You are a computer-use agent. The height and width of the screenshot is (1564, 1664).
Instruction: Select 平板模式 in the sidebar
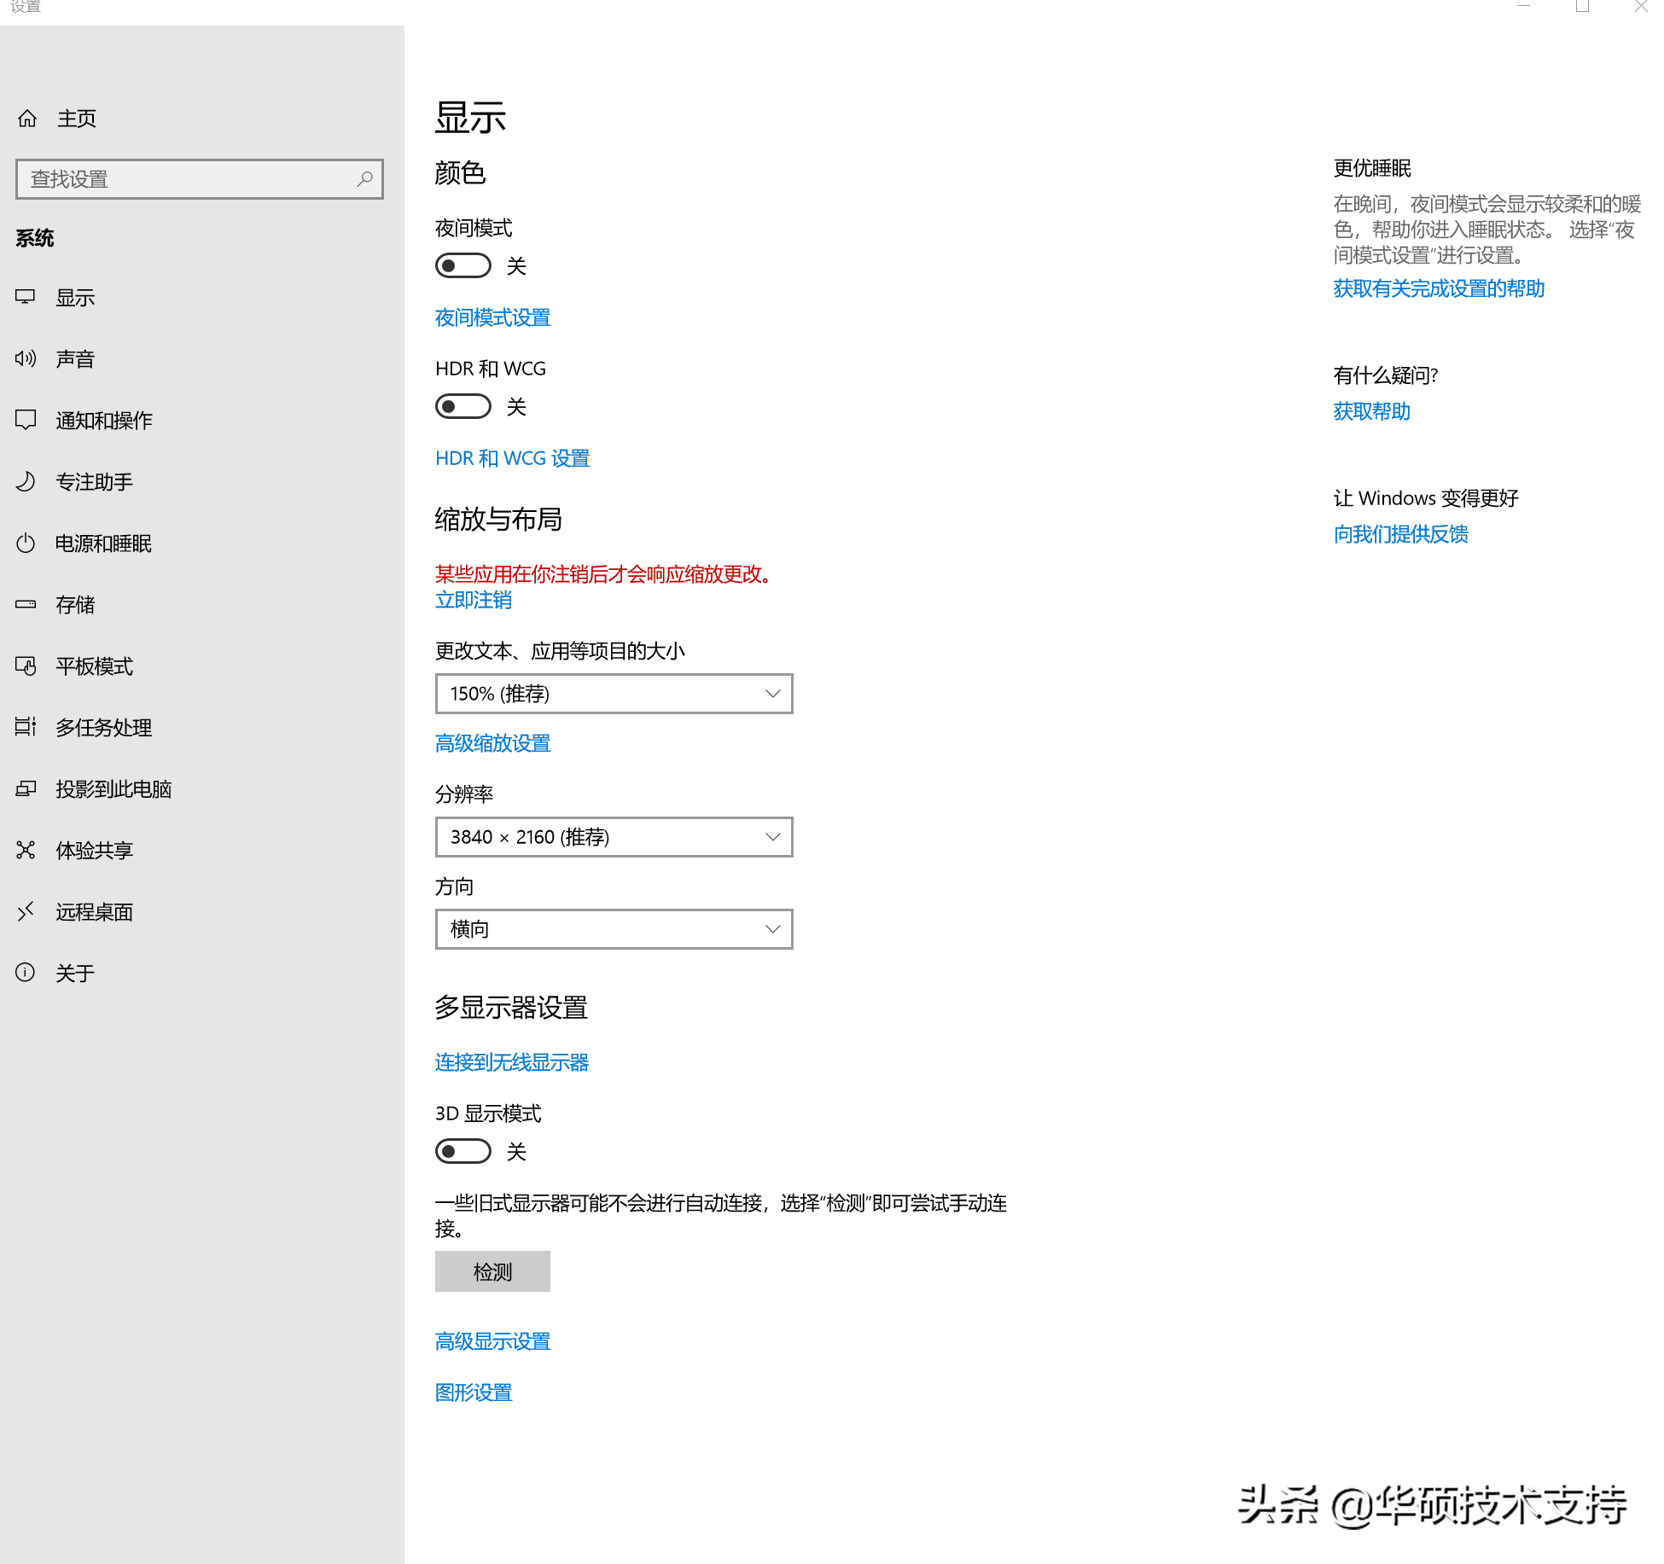tap(202, 666)
